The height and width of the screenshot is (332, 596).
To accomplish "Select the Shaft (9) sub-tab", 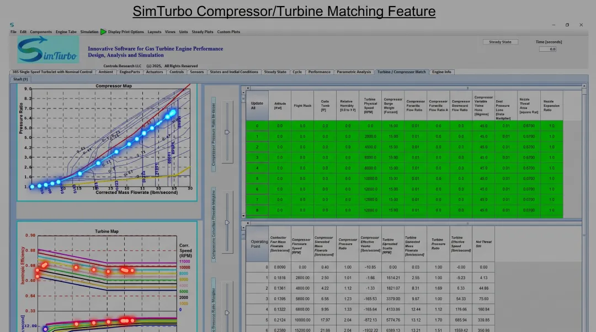I will (x=20, y=79).
